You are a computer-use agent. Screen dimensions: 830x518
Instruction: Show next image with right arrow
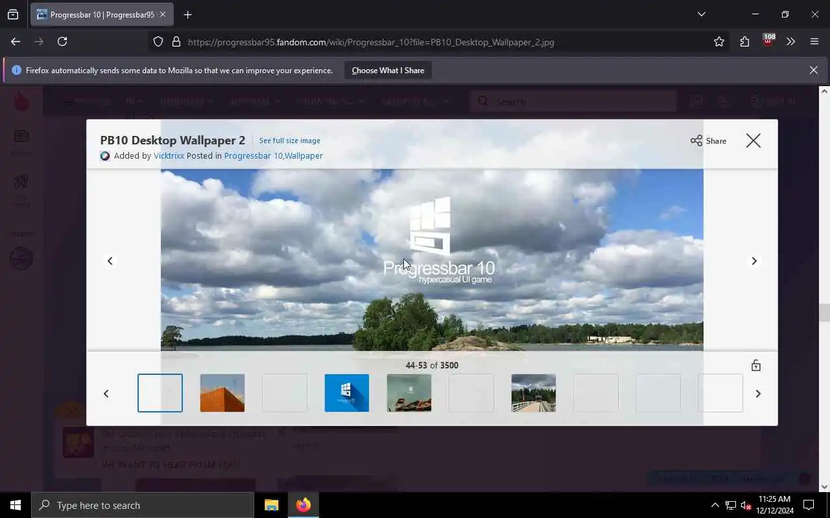pos(754,260)
